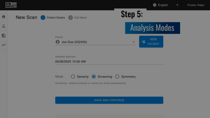The height and width of the screenshot is (118, 210).
Task: Click Save and Continue
Action: [x=109, y=100]
